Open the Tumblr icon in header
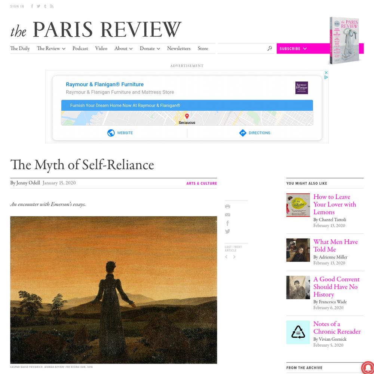 tap(45, 6)
